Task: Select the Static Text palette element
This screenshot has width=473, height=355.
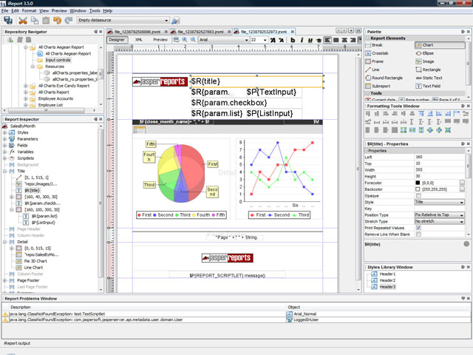Action: coord(429,78)
